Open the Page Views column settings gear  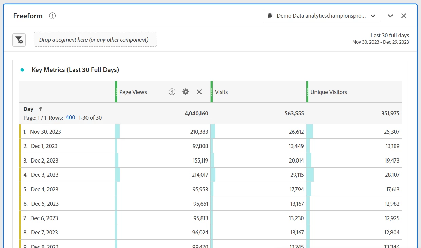pos(186,92)
